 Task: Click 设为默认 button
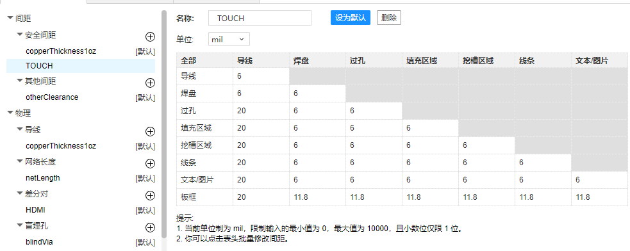click(351, 18)
